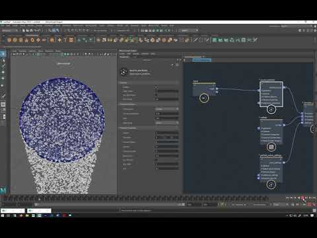Click the shelf options dots at far right

click(315, 40)
